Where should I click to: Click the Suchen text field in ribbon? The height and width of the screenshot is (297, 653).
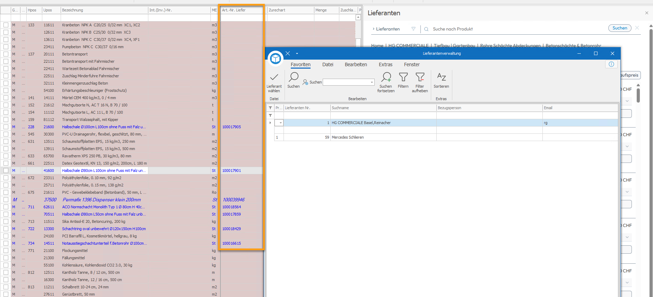point(347,82)
